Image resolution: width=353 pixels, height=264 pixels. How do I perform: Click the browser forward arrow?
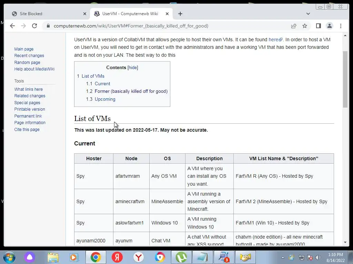click(x=23, y=26)
